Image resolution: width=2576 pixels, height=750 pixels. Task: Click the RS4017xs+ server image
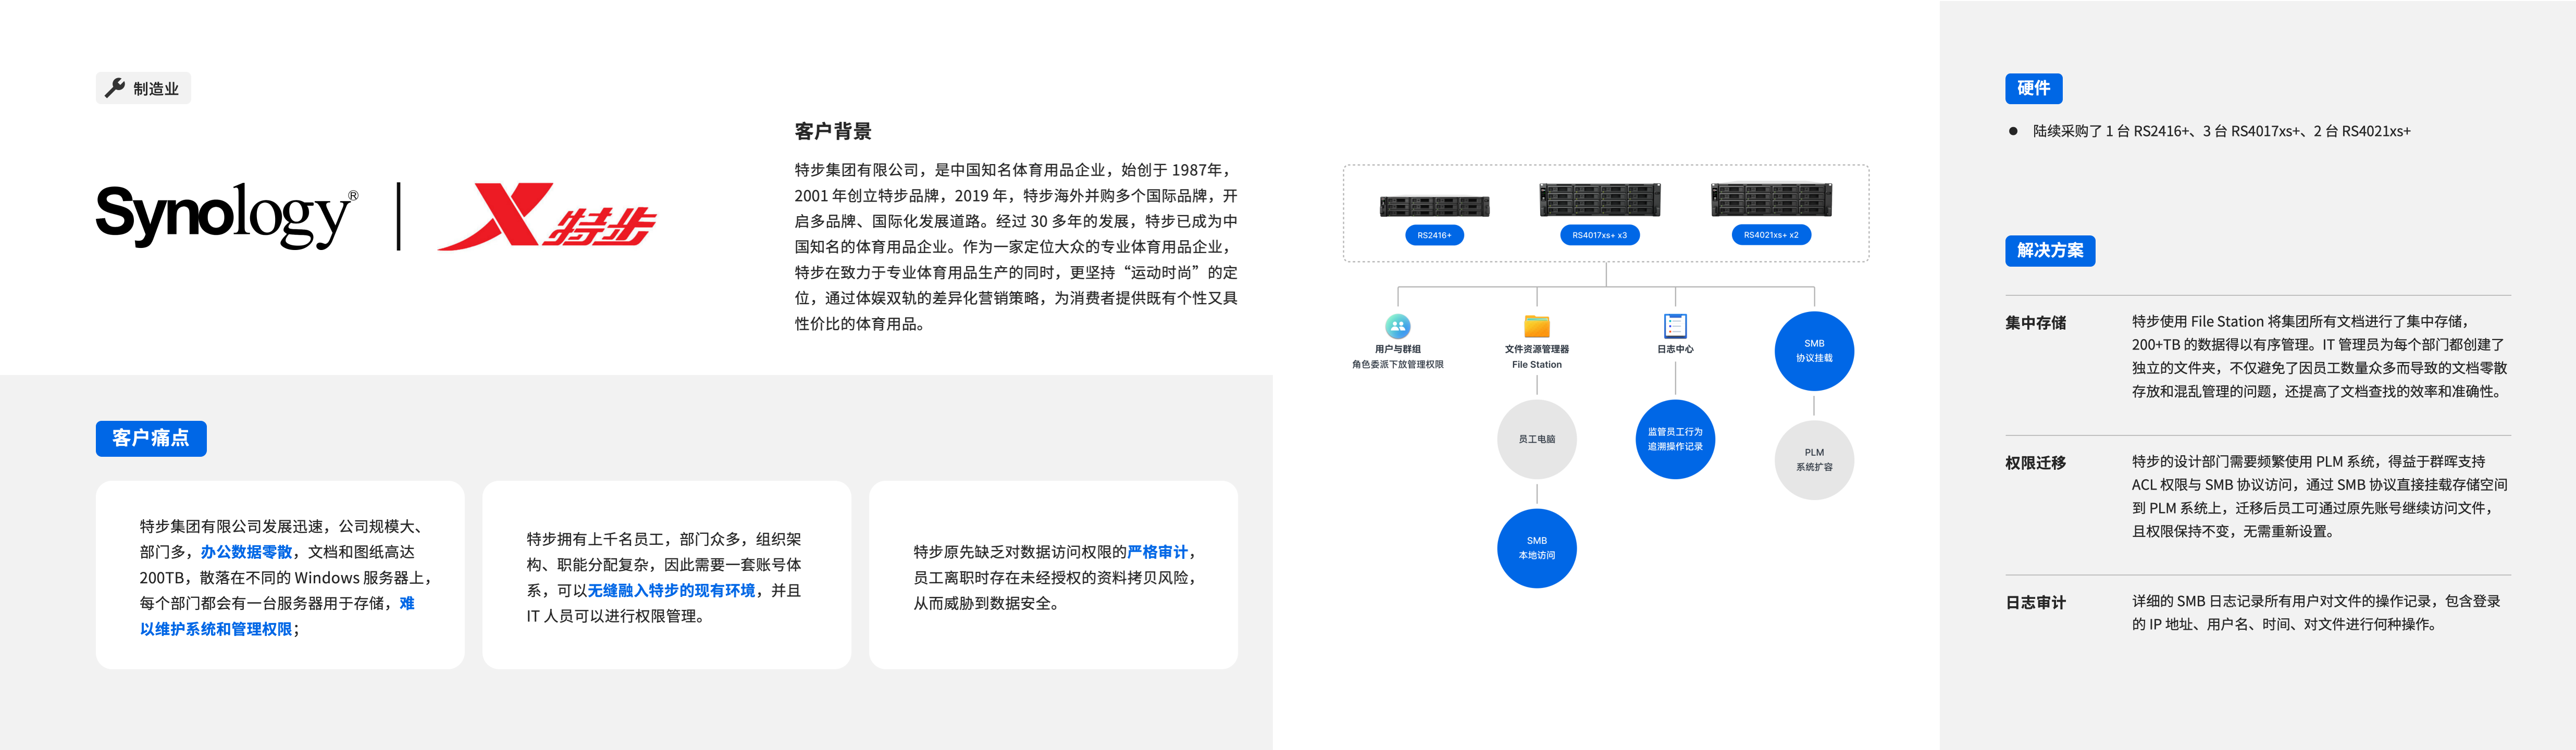coord(1599,199)
